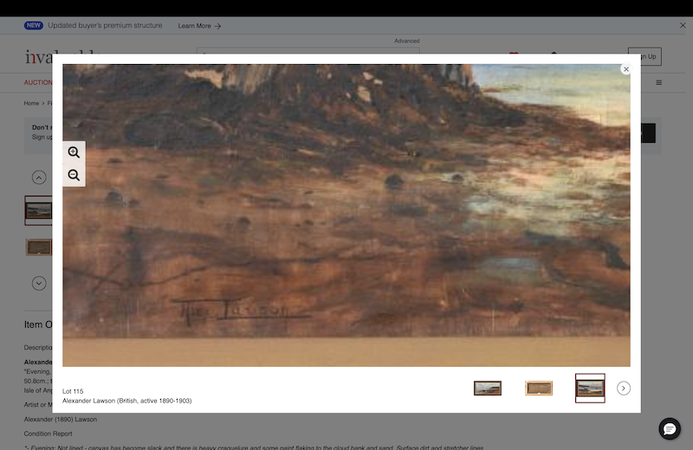This screenshot has height=450, width=693.
Task: Zoom out of the painting image
Action: coord(74,176)
